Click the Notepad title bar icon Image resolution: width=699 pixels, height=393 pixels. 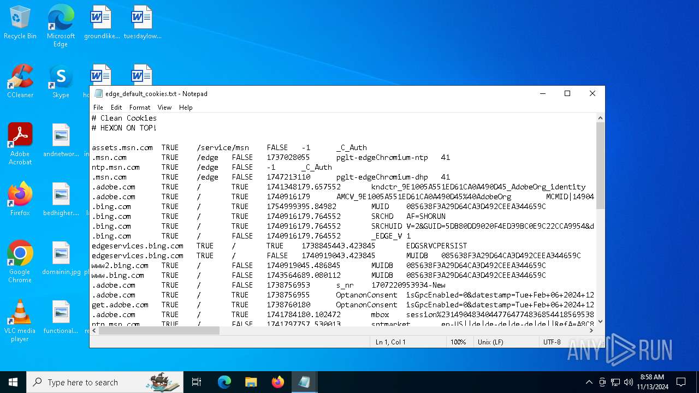(x=98, y=94)
